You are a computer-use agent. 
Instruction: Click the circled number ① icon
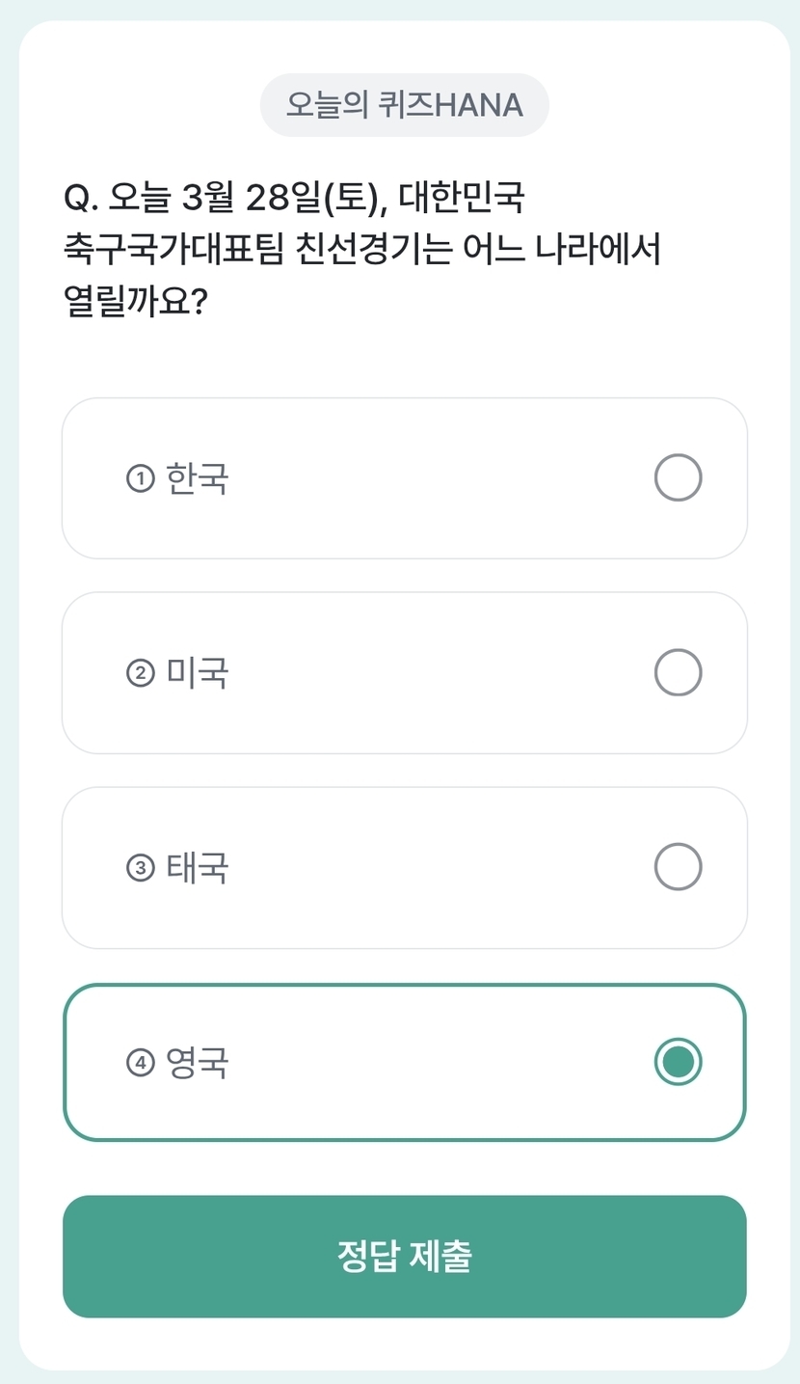coord(141,478)
